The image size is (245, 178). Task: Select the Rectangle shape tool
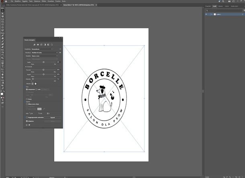point(2,22)
